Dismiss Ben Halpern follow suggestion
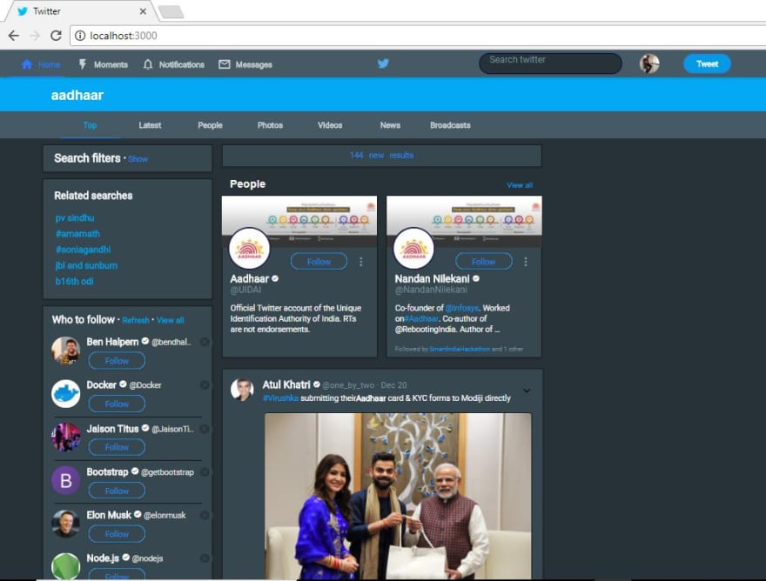Viewport: 766px width, 581px height. (x=205, y=343)
